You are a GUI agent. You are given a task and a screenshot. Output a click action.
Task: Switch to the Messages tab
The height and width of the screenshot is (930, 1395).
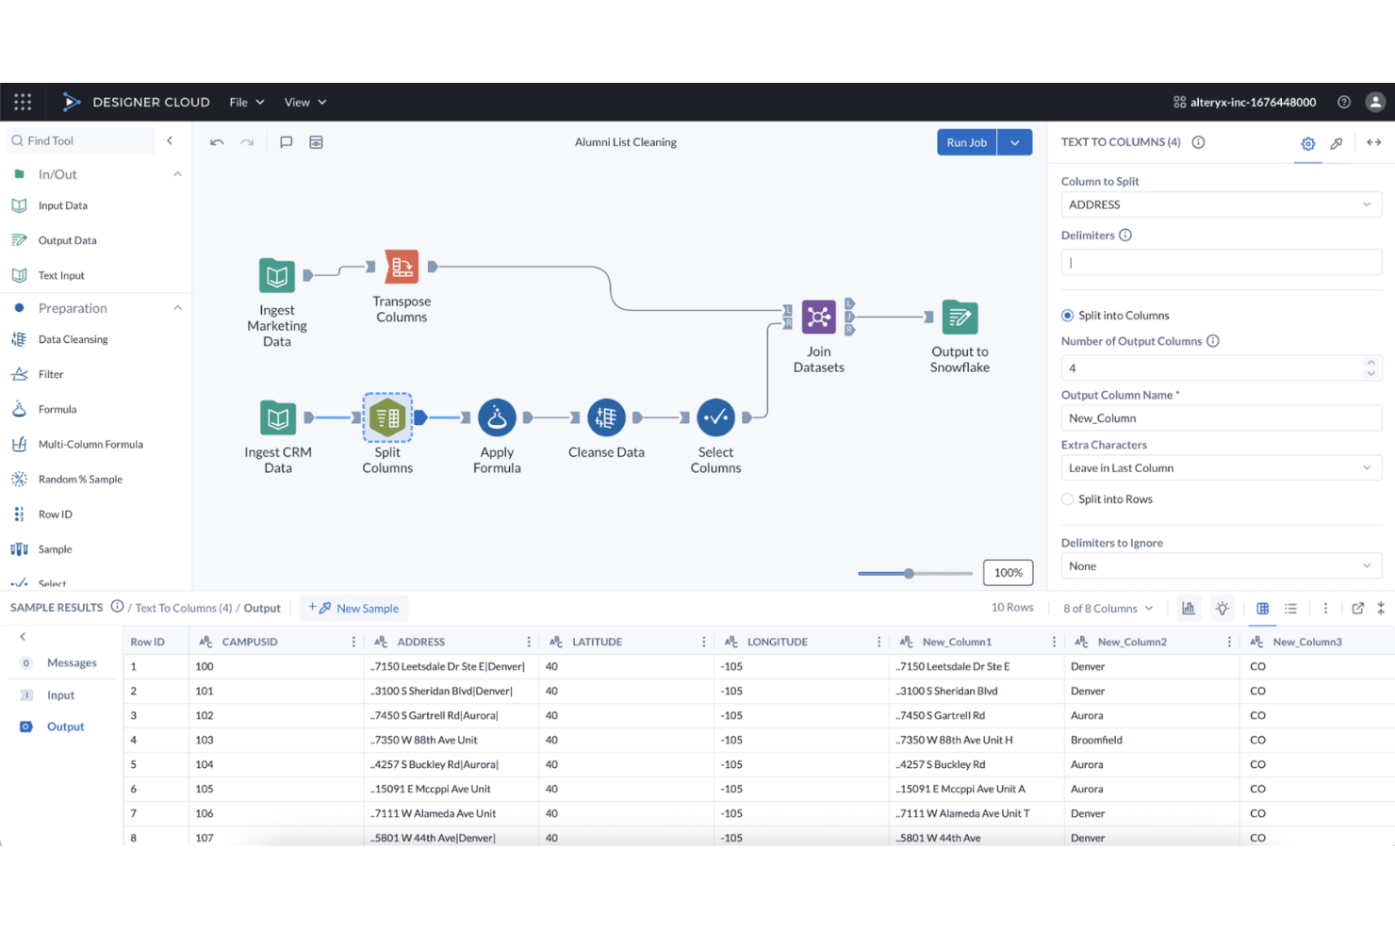[72, 662]
